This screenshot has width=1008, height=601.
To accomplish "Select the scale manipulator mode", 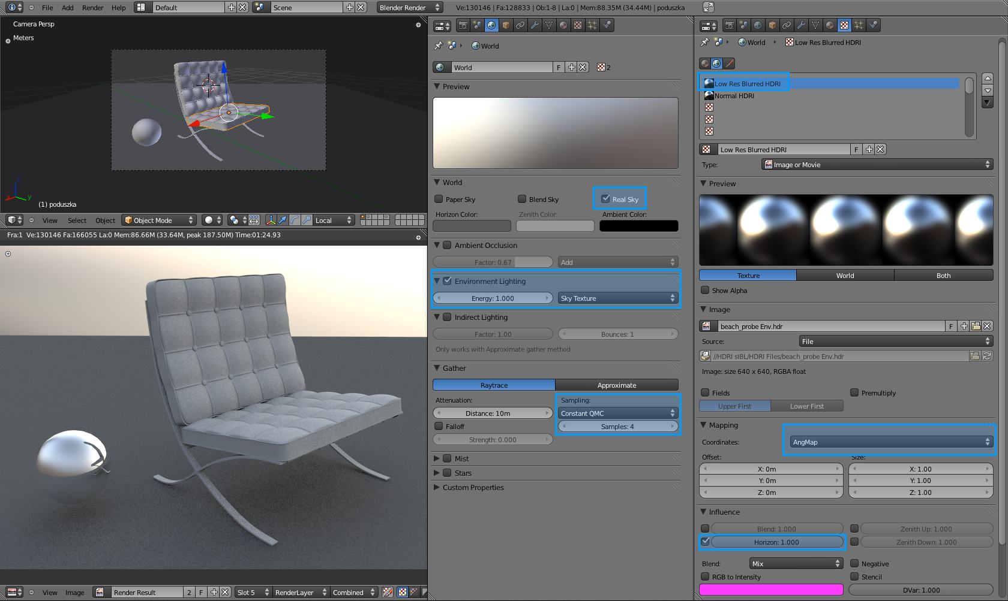I will coord(307,220).
